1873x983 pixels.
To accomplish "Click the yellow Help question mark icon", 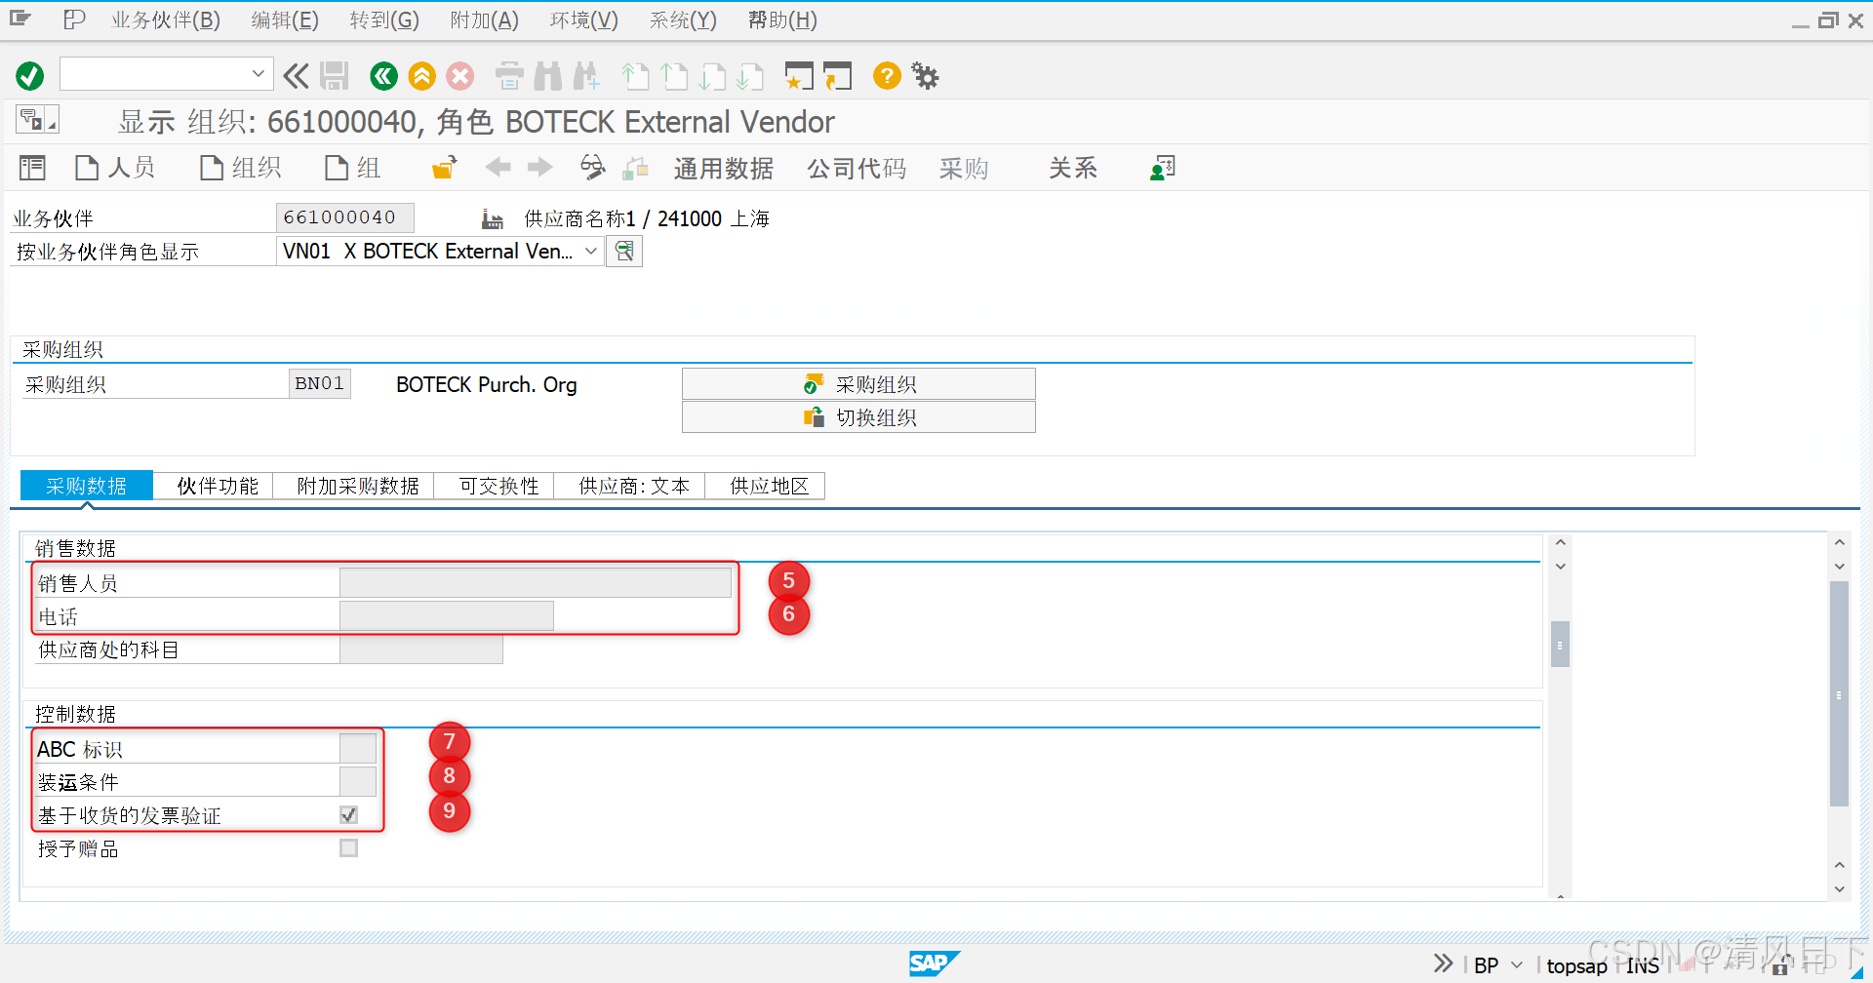I will (887, 76).
